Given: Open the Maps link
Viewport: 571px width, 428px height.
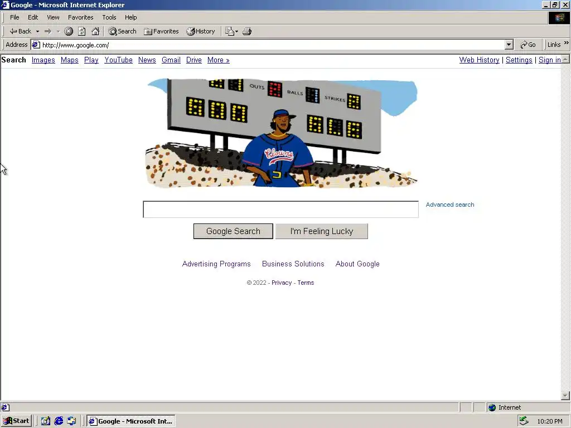Looking at the screenshot, I should [70, 60].
